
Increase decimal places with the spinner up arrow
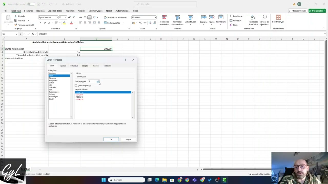tap(98, 80)
